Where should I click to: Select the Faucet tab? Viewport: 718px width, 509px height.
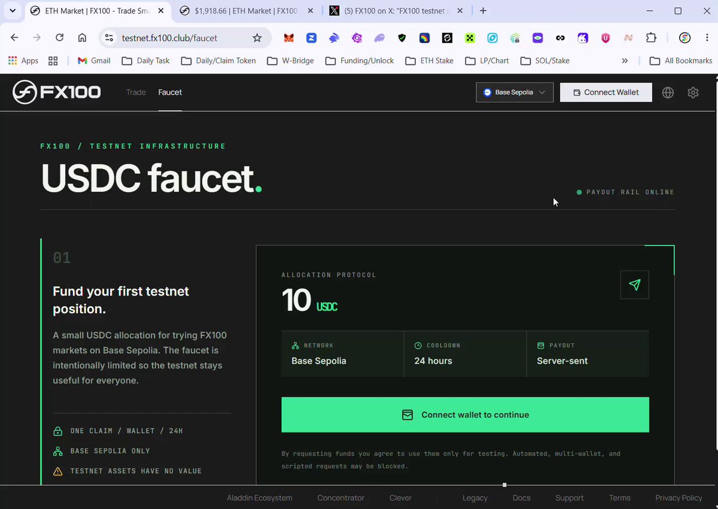tap(170, 92)
